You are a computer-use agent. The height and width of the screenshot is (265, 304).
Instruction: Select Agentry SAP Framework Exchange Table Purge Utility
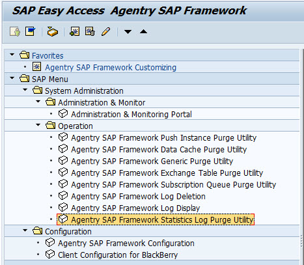coord(167,173)
